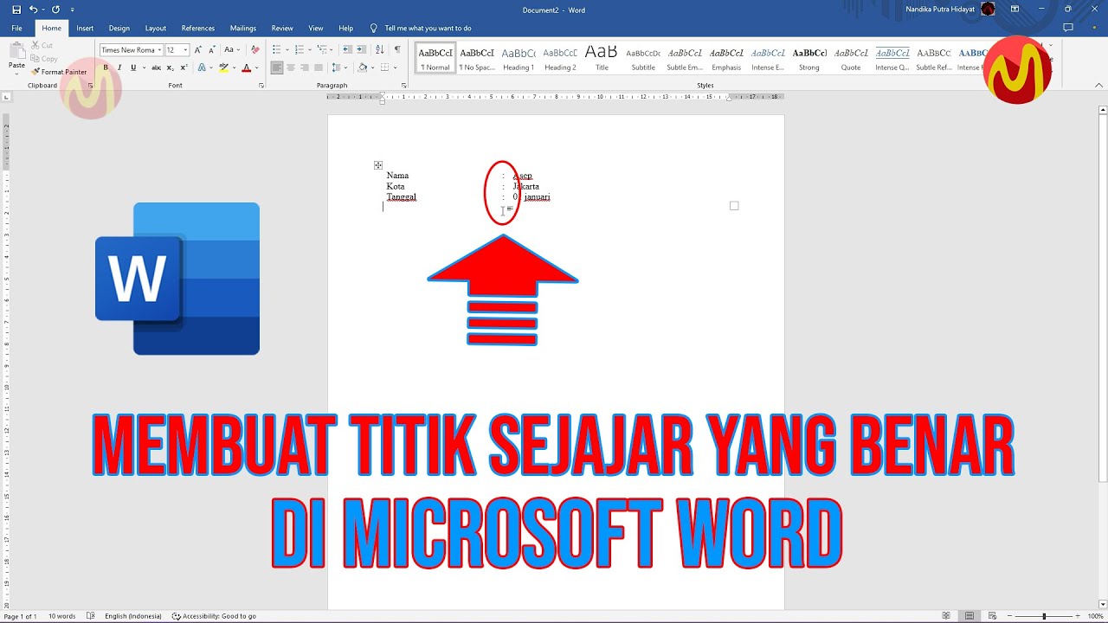Click the red Font Color button
1108x623 pixels.
click(246, 67)
